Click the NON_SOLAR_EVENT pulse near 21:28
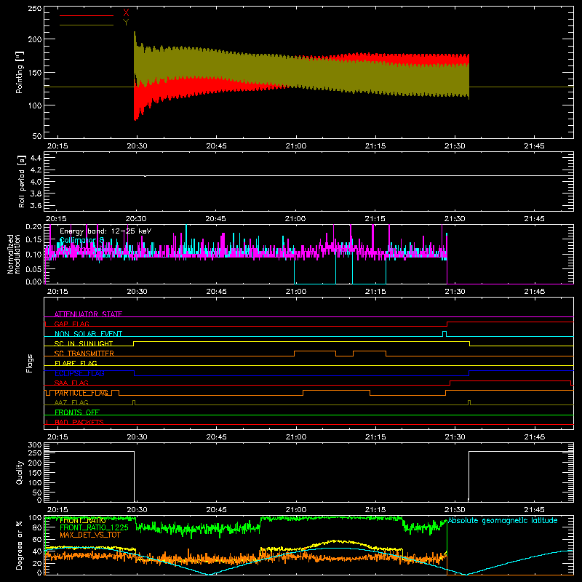This screenshot has width=582, height=582. click(445, 333)
